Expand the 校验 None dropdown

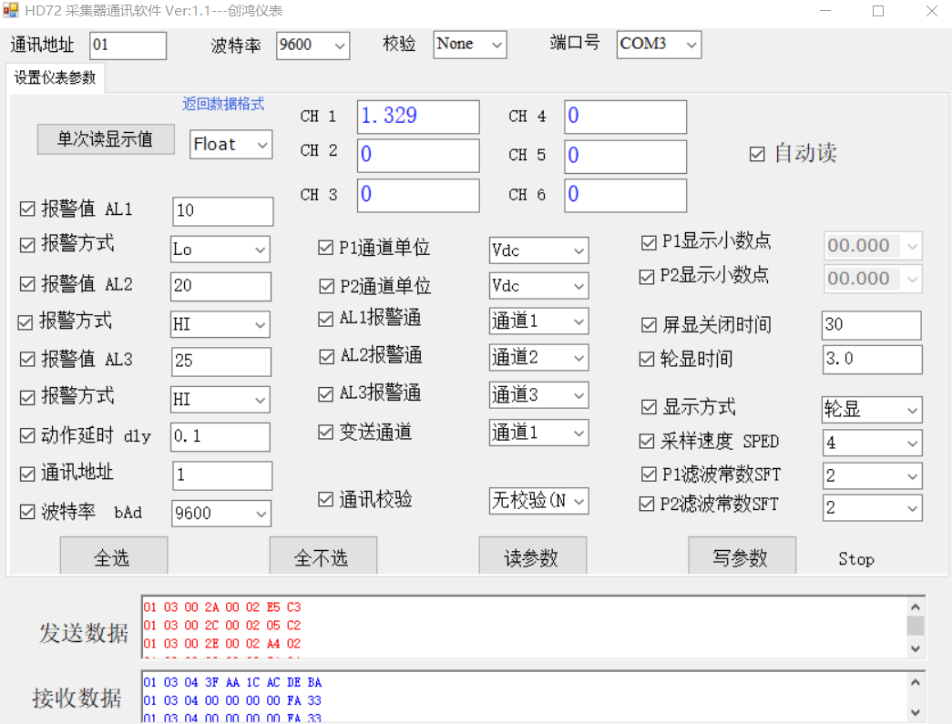tap(469, 44)
